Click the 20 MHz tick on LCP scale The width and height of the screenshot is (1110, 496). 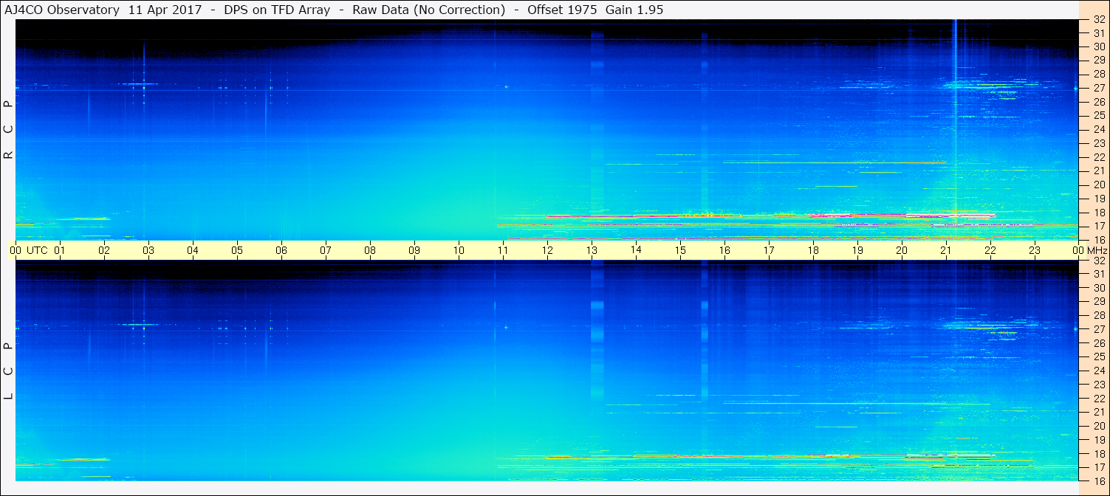pos(1098,426)
